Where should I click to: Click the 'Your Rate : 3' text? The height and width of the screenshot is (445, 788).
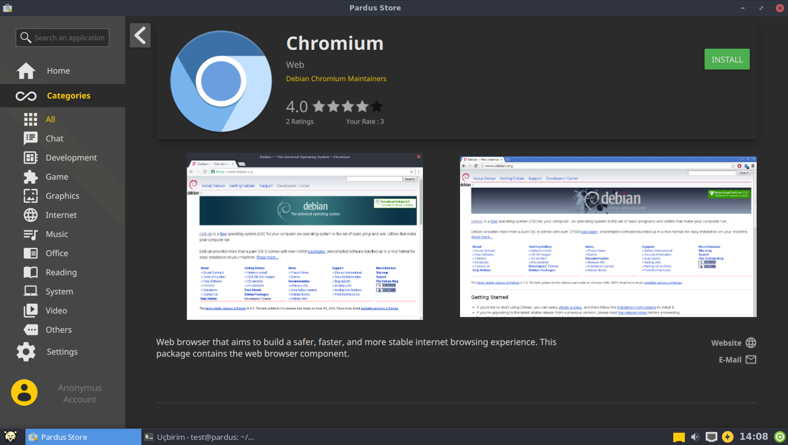[x=365, y=122]
